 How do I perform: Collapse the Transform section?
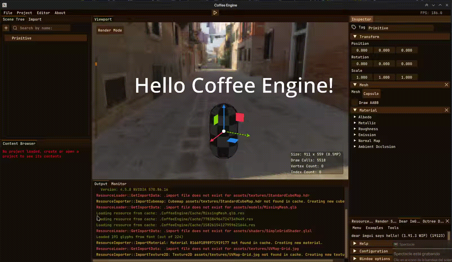pos(355,37)
